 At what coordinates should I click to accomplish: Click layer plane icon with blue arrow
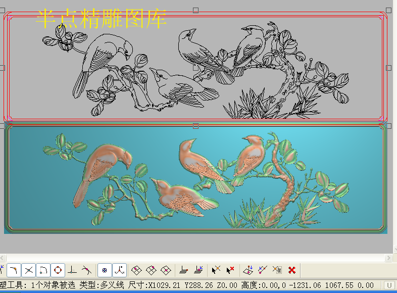pos(199,270)
